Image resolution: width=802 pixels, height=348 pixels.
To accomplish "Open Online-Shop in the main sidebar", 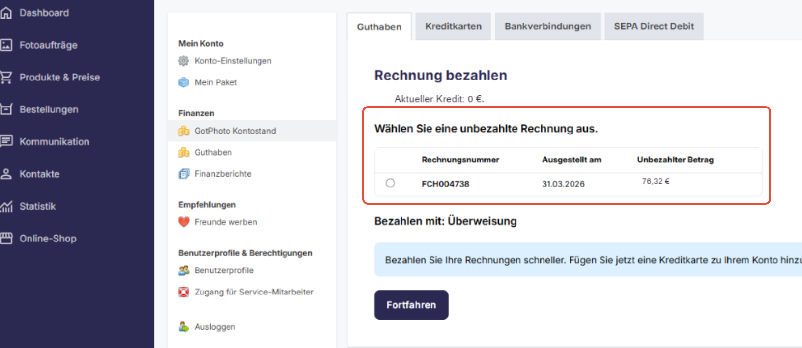I will click(48, 239).
